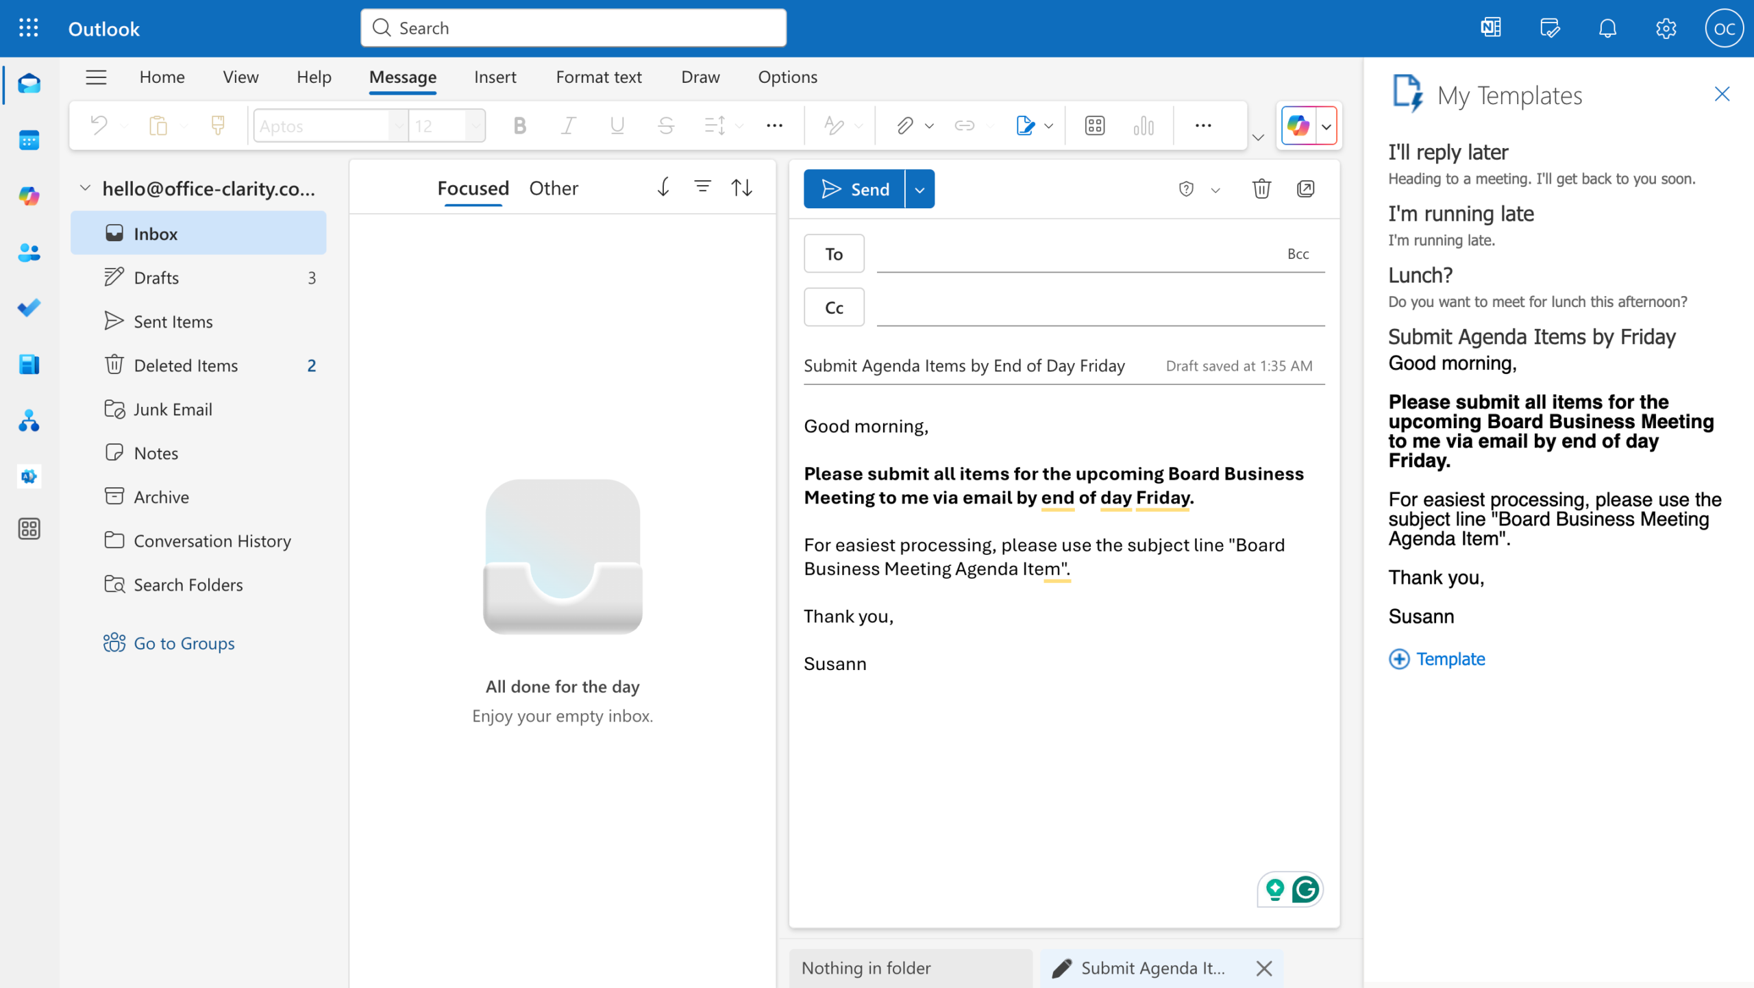Viewport: 1754px width, 988px height.
Task: Show the Bcc field
Action: (1298, 254)
